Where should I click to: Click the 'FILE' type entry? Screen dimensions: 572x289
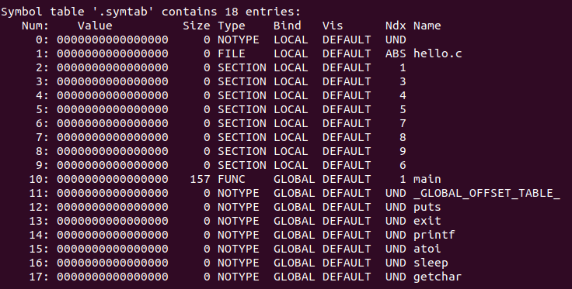(x=232, y=53)
